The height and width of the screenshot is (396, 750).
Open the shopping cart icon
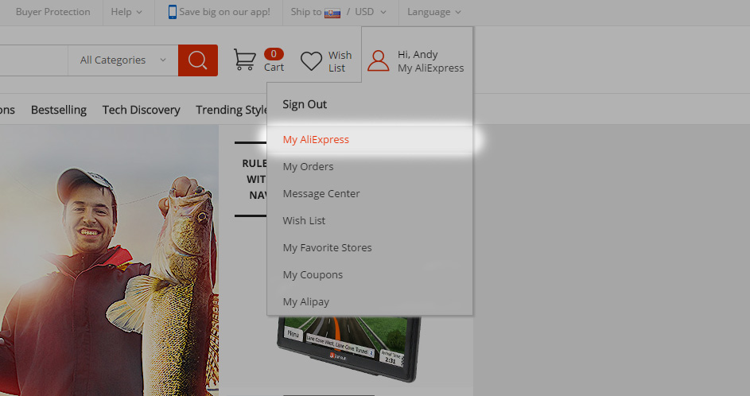coord(244,60)
